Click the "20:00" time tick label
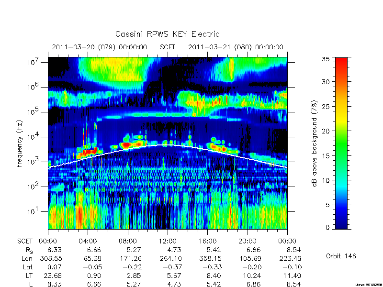This screenshot has width=383, height=287. (248, 241)
